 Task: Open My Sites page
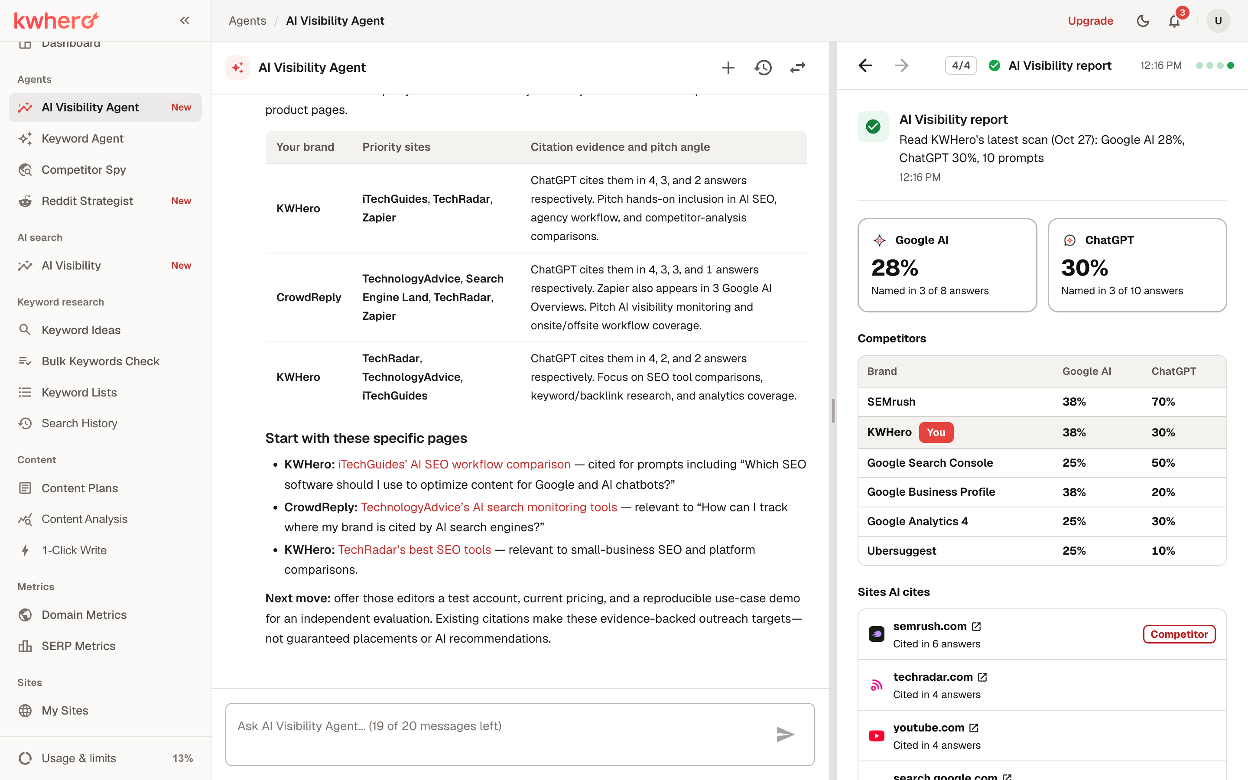(105, 710)
